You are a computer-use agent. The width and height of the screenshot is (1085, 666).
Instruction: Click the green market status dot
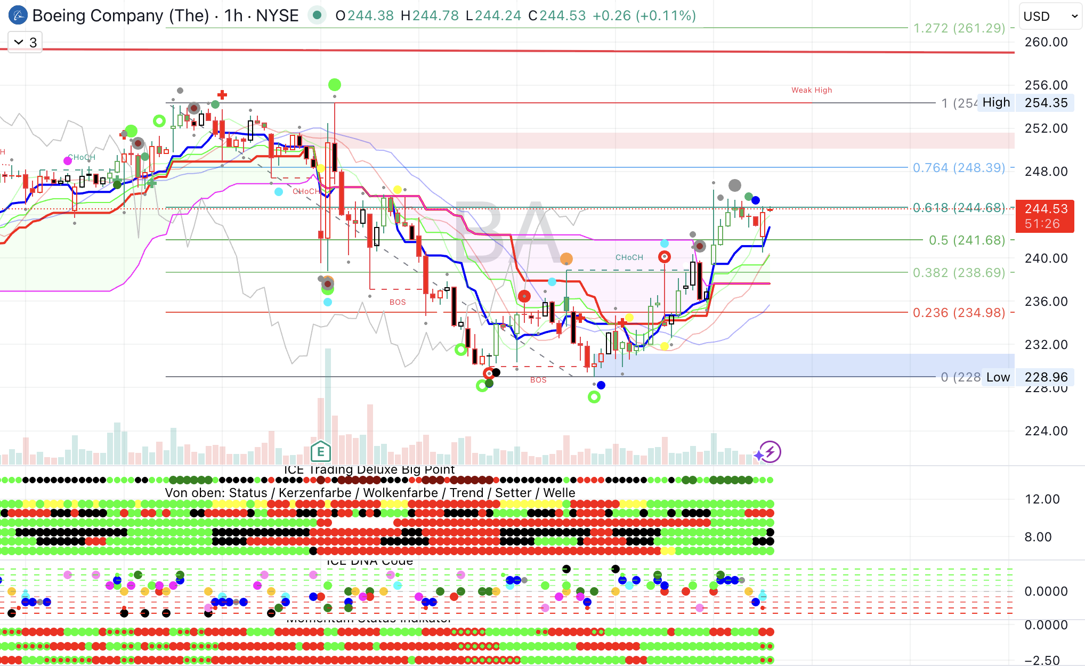coord(317,15)
